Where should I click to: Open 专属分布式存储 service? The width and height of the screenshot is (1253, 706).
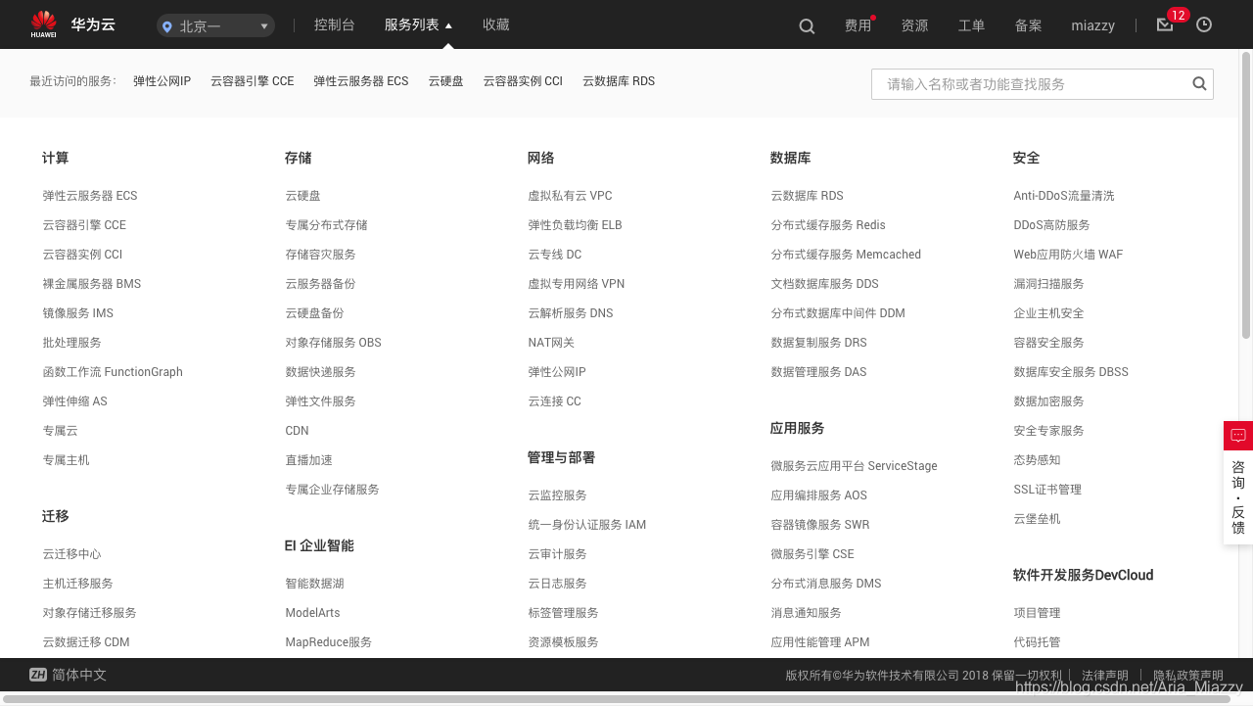tap(326, 225)
